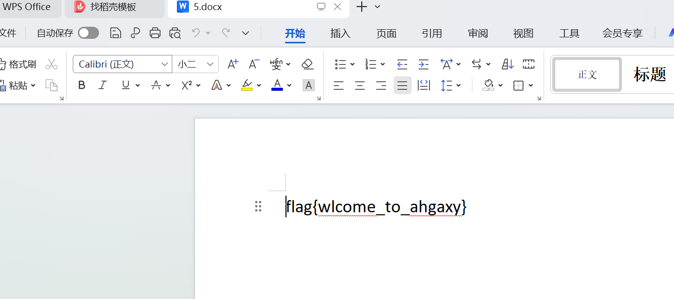Click the Cut scissors icon
The width and height of the screenshot is (674, 299).
[51, 64]
